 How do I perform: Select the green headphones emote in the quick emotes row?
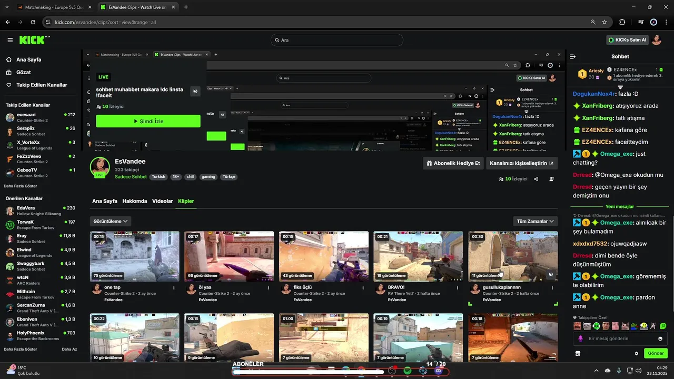[x=596, y=326]
